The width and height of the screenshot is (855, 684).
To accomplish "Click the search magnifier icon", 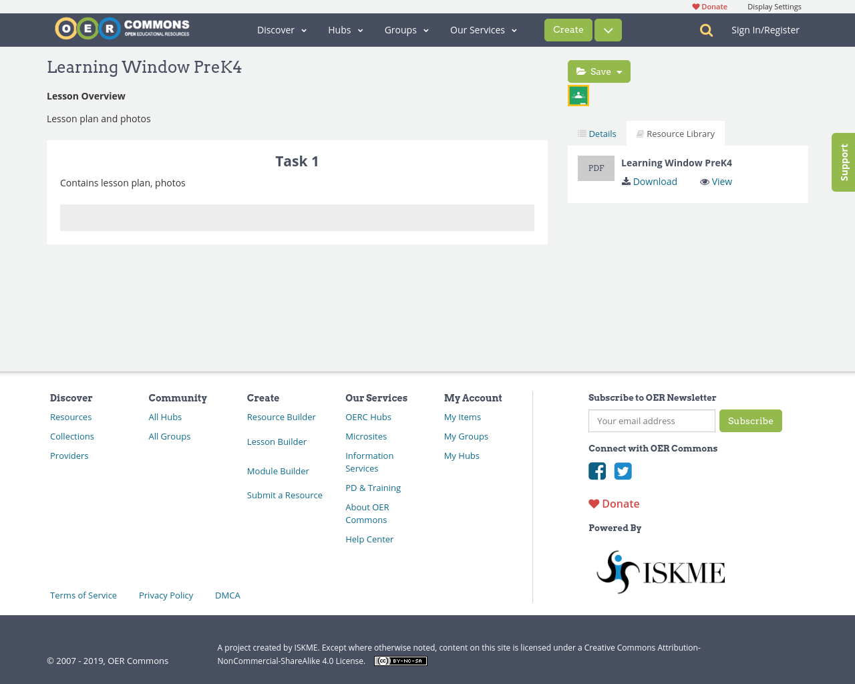I will tap(706, 30).
